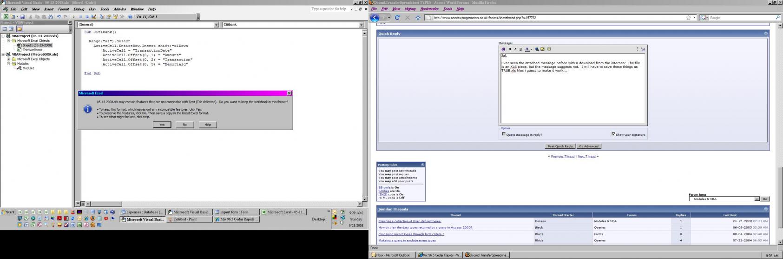Open the Debug menu in Visual Basic
This screenshot has width=783, height=259.
pyautogui.click(x=79, y=9)
